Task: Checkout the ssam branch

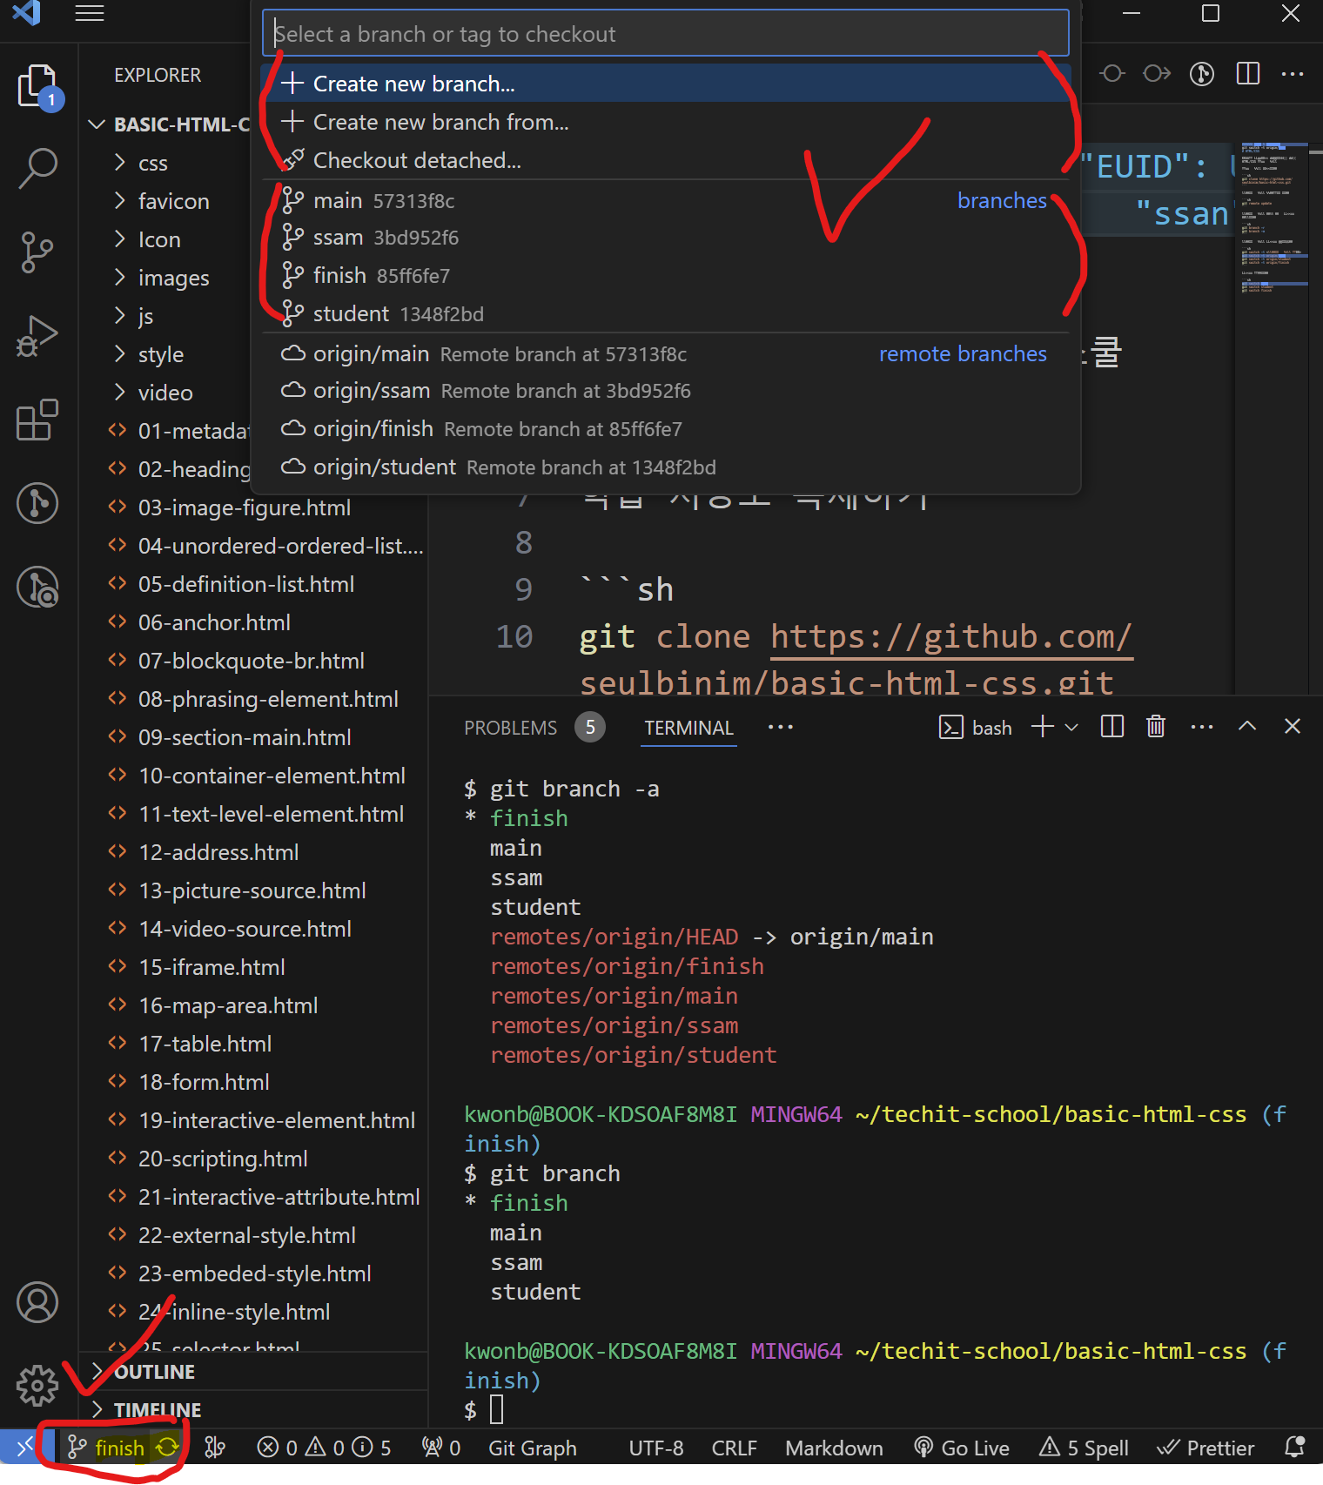Action: coord(666,238)
